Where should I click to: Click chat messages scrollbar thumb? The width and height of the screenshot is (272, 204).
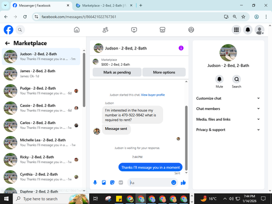coord(186,138)
